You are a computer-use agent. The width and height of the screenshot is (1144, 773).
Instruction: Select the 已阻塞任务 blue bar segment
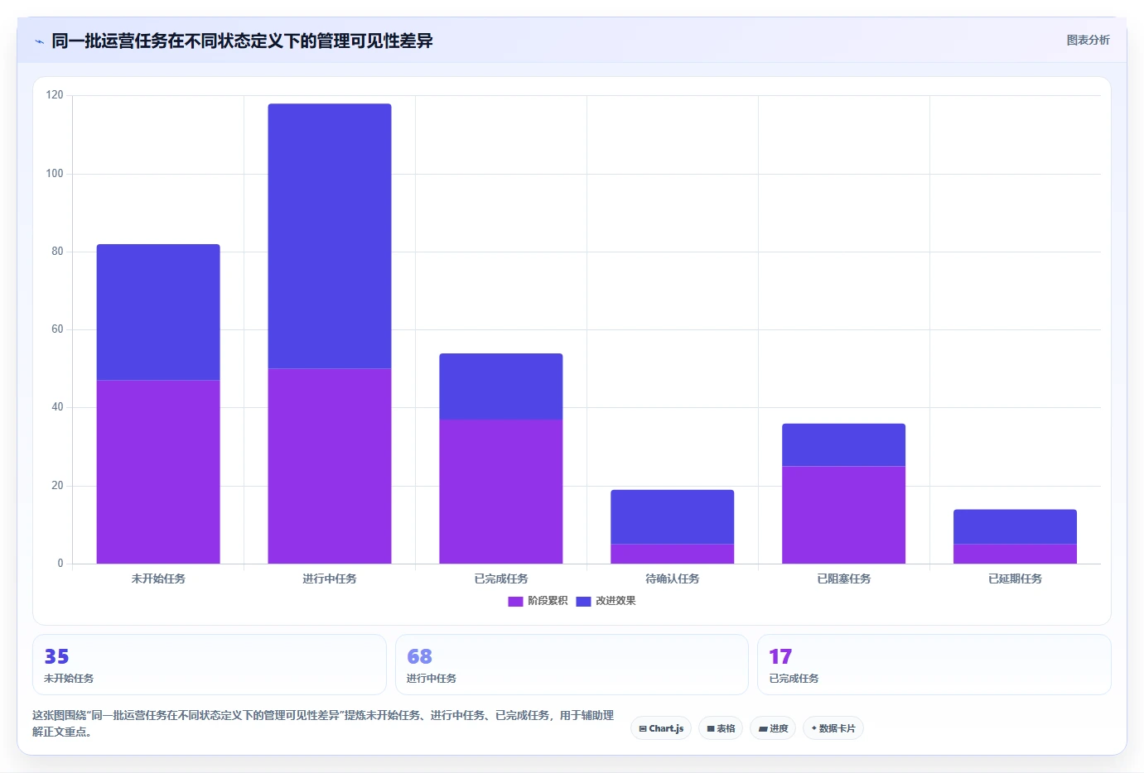844,445
